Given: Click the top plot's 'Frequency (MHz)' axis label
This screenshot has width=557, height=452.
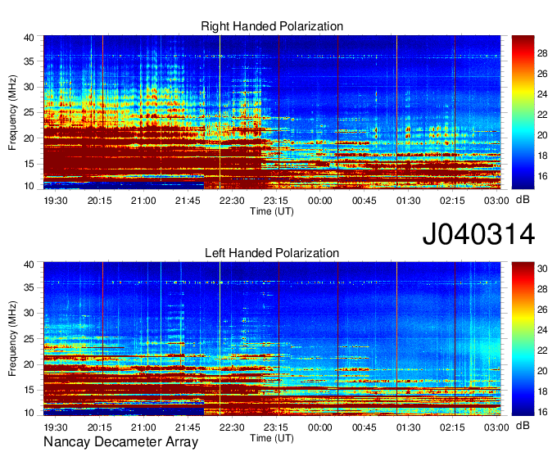Looking at the screenshot, I should tap(12, 112).
